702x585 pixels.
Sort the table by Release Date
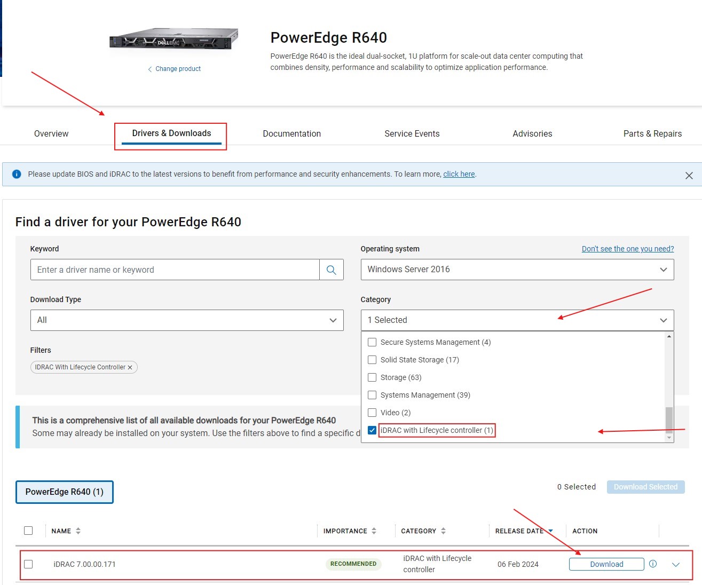point(550,531)
